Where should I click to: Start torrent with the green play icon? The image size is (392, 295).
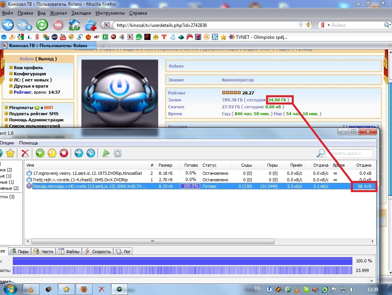click(x=40, y=153)
